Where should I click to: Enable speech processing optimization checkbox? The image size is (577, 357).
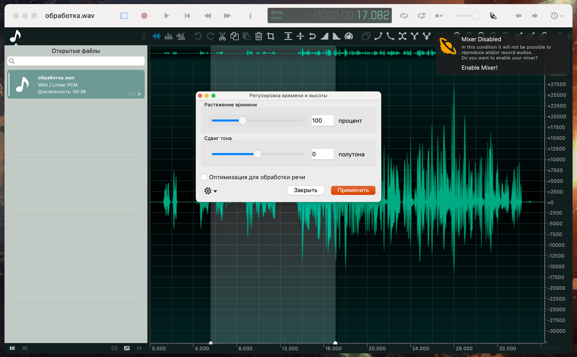click(204, 177)
